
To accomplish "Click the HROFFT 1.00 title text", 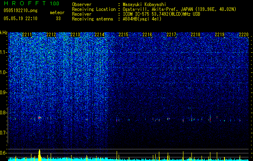I will pyautogui.click(x=31, y=3).
